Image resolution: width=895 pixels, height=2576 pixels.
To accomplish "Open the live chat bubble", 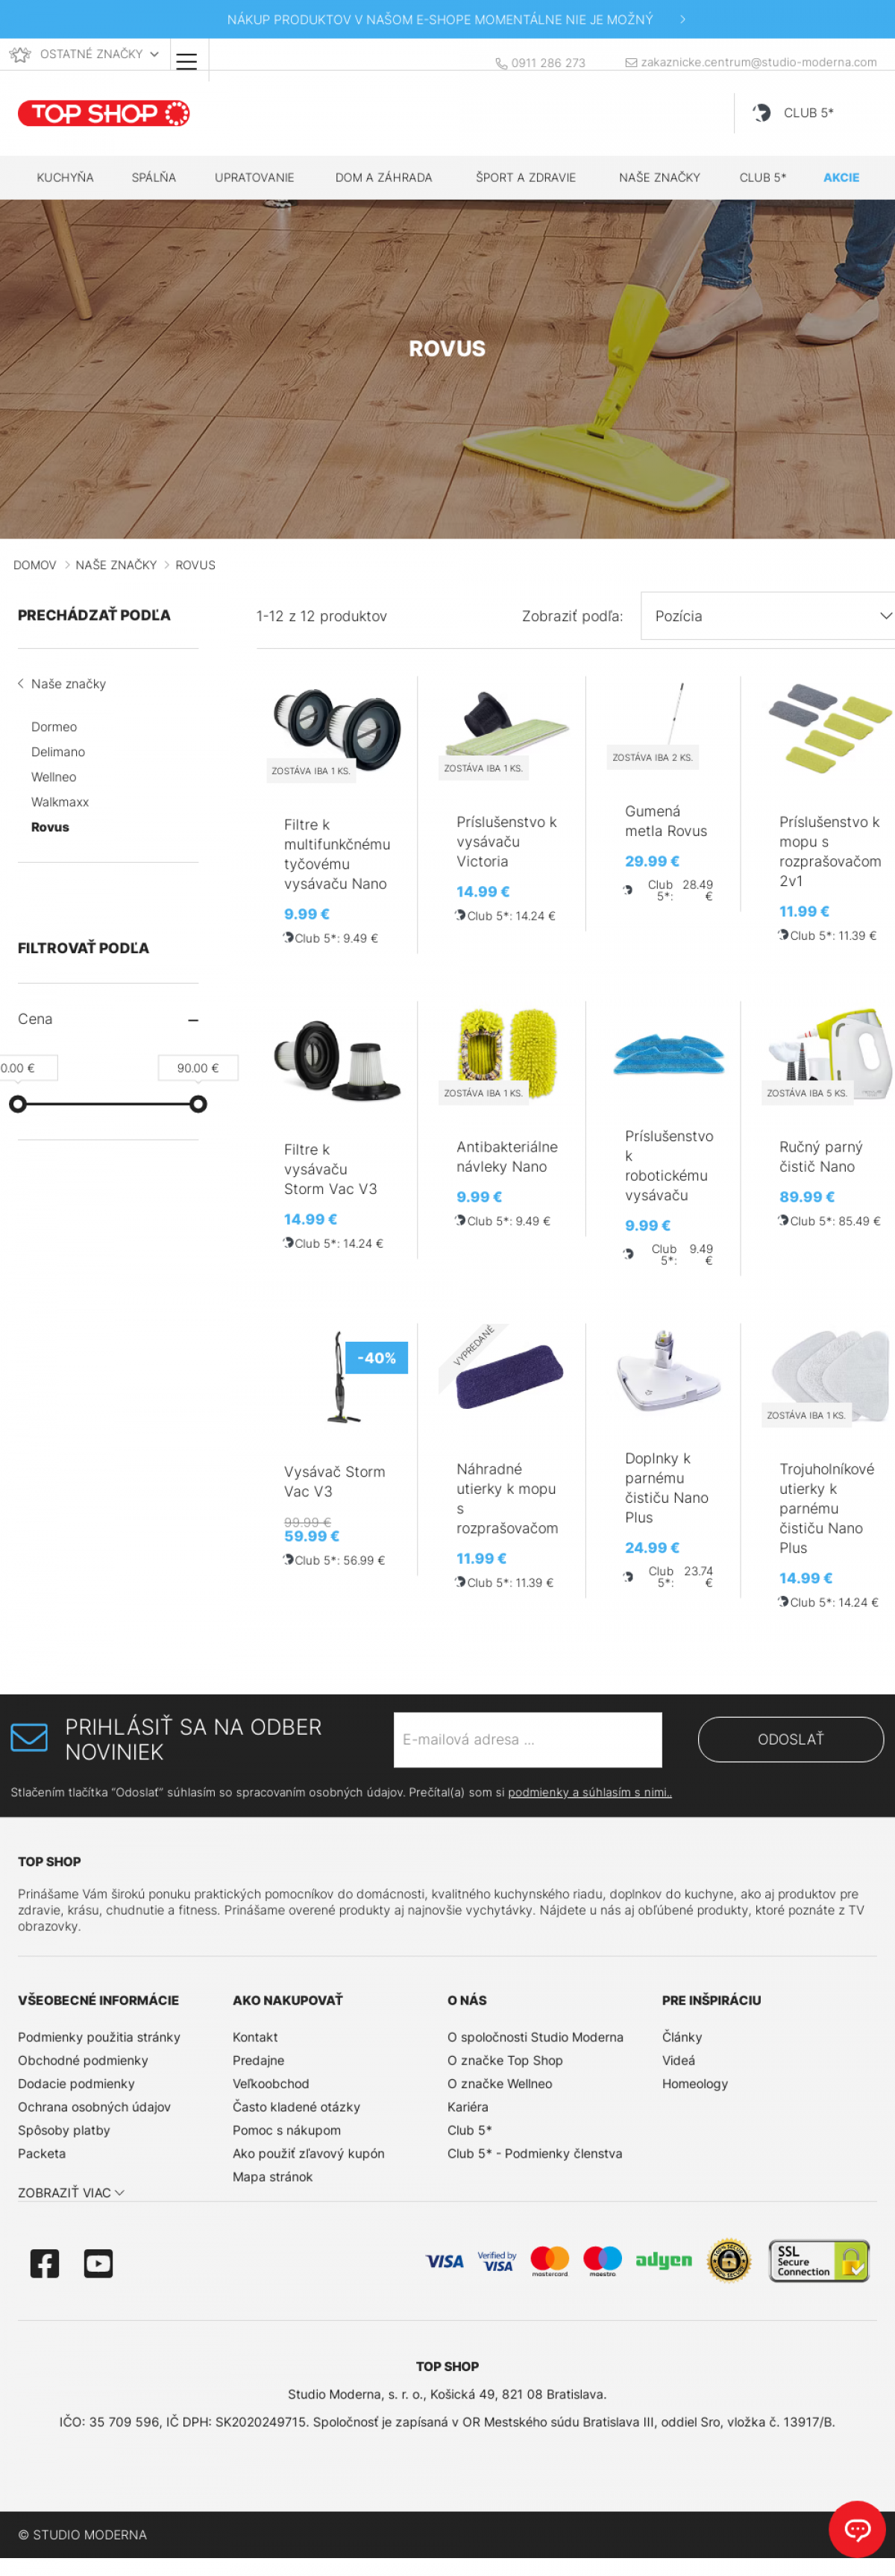I will (x=857, y=2529).
